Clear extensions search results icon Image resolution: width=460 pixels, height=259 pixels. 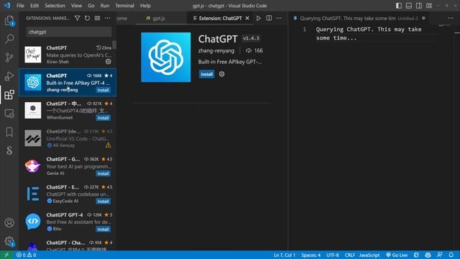tap(97, 18)
